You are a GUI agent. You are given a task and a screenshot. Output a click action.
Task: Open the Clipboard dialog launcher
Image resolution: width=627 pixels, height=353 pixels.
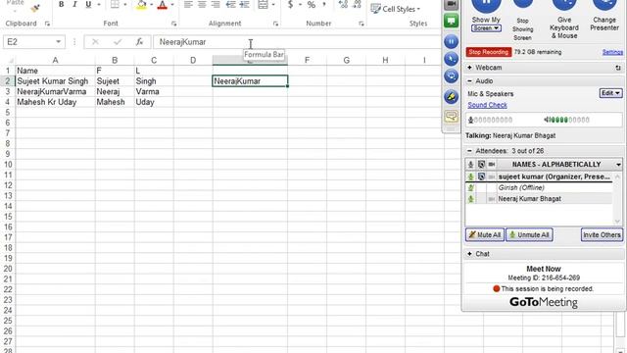tap(47, 24)
